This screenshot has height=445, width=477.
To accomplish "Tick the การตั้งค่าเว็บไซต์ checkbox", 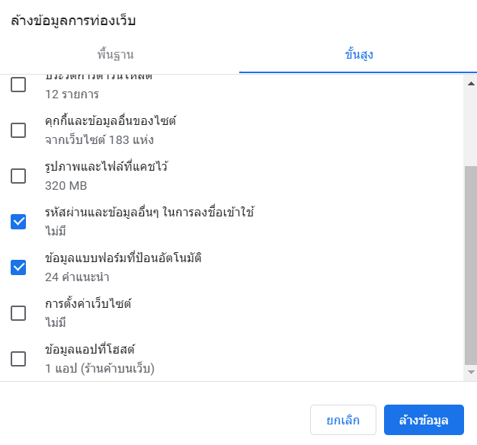I will coord(18,313).
